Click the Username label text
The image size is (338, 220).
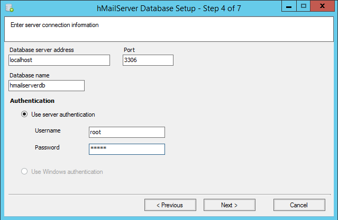pyautogui.click(x=48, y=130)
